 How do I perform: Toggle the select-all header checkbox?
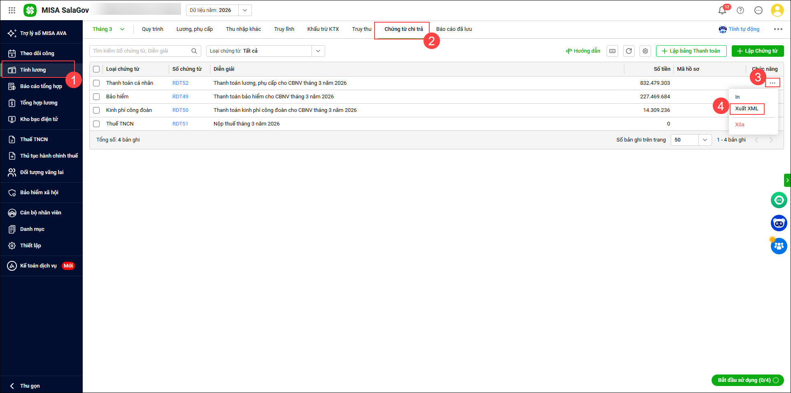point(96,69)
